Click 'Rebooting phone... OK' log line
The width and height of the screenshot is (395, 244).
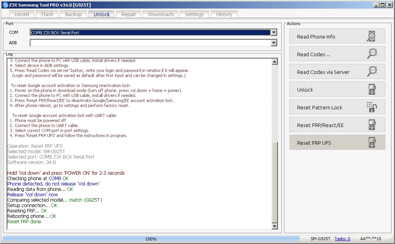(x=32, y=216)
